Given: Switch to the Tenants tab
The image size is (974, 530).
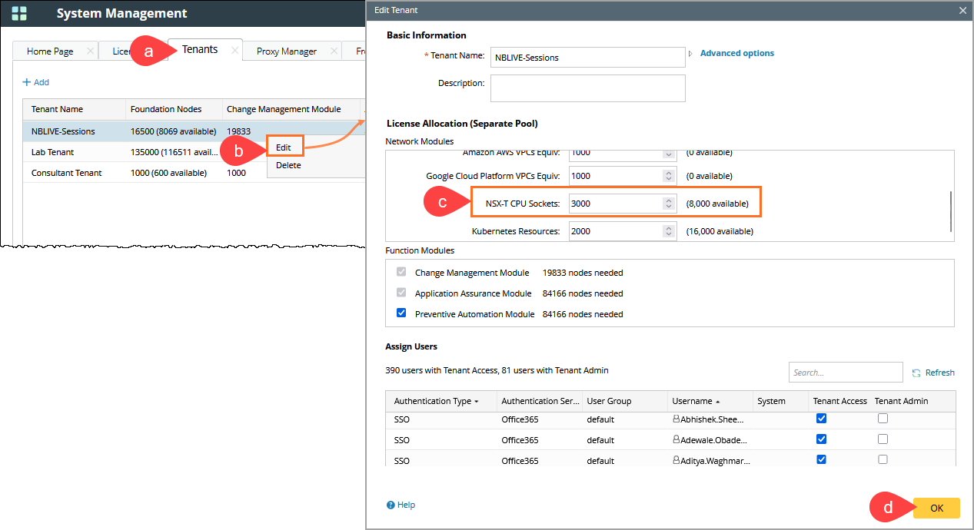Looking at the screenshot, I should pyautogui.click(x=200, y=50).
